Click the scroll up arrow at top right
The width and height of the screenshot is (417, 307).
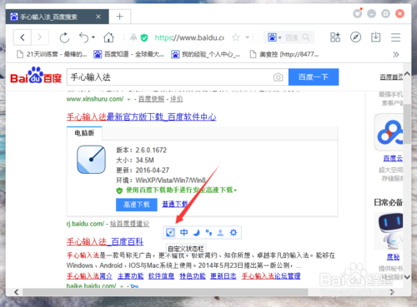[x=407, y=73]
